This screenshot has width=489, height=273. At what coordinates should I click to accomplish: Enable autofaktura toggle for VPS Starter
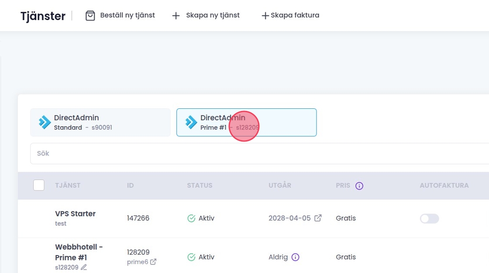pos(429,218)
